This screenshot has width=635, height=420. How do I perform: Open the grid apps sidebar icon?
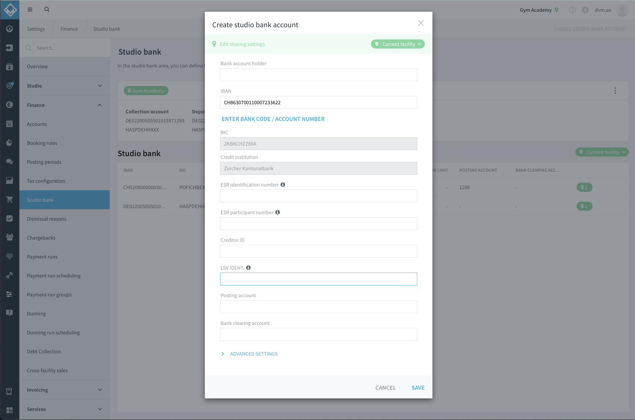point(9,410)
